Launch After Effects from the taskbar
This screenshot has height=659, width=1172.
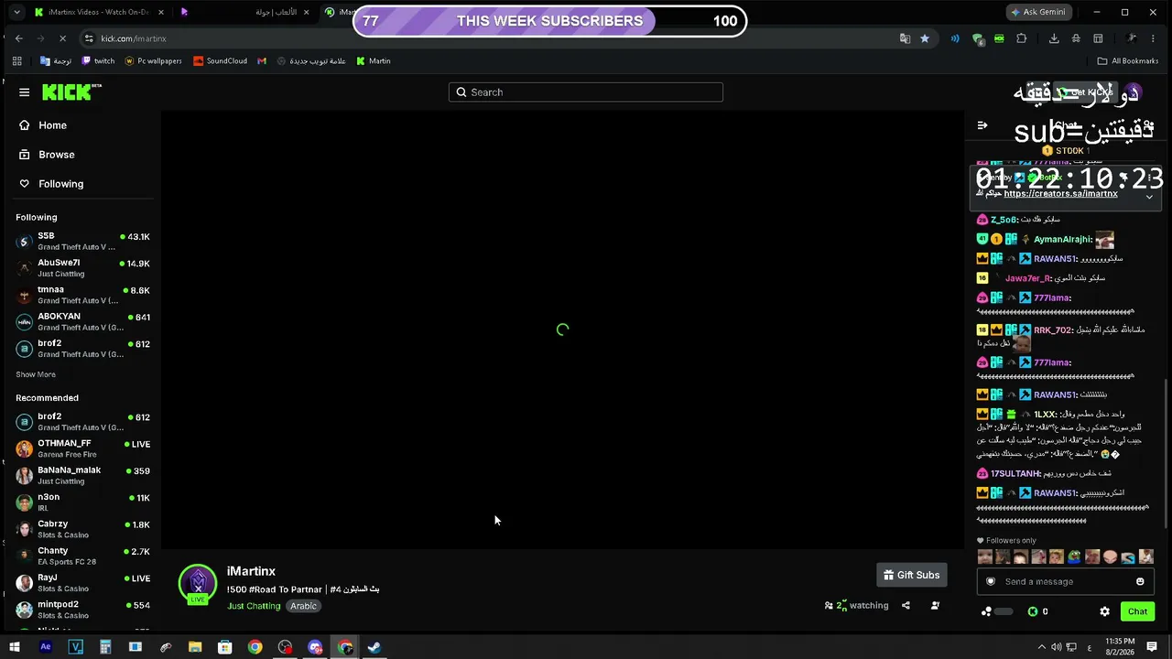[46, 647]
